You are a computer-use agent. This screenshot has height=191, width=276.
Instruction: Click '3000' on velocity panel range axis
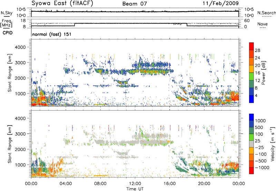[x=20, y=134]
